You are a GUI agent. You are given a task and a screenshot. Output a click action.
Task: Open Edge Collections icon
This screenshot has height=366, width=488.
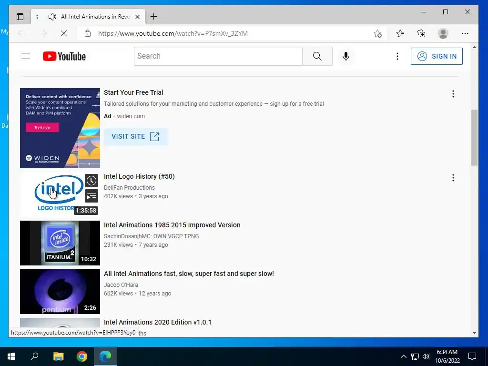tap(421, 33)
